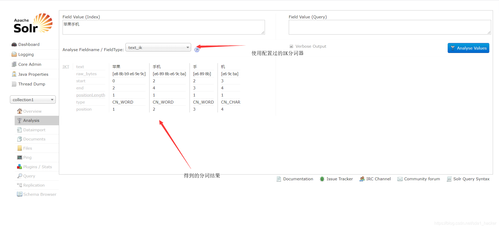
Task: Click the '[e6 89 8b e6 9c ba]' bytes cell
Action: tap(169, 74)
